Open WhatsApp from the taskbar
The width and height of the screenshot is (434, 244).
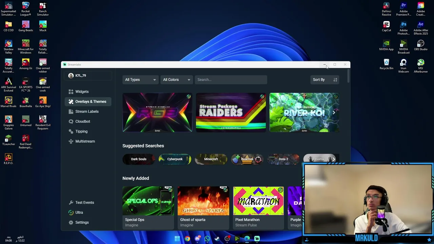click(x=207, y=239)
